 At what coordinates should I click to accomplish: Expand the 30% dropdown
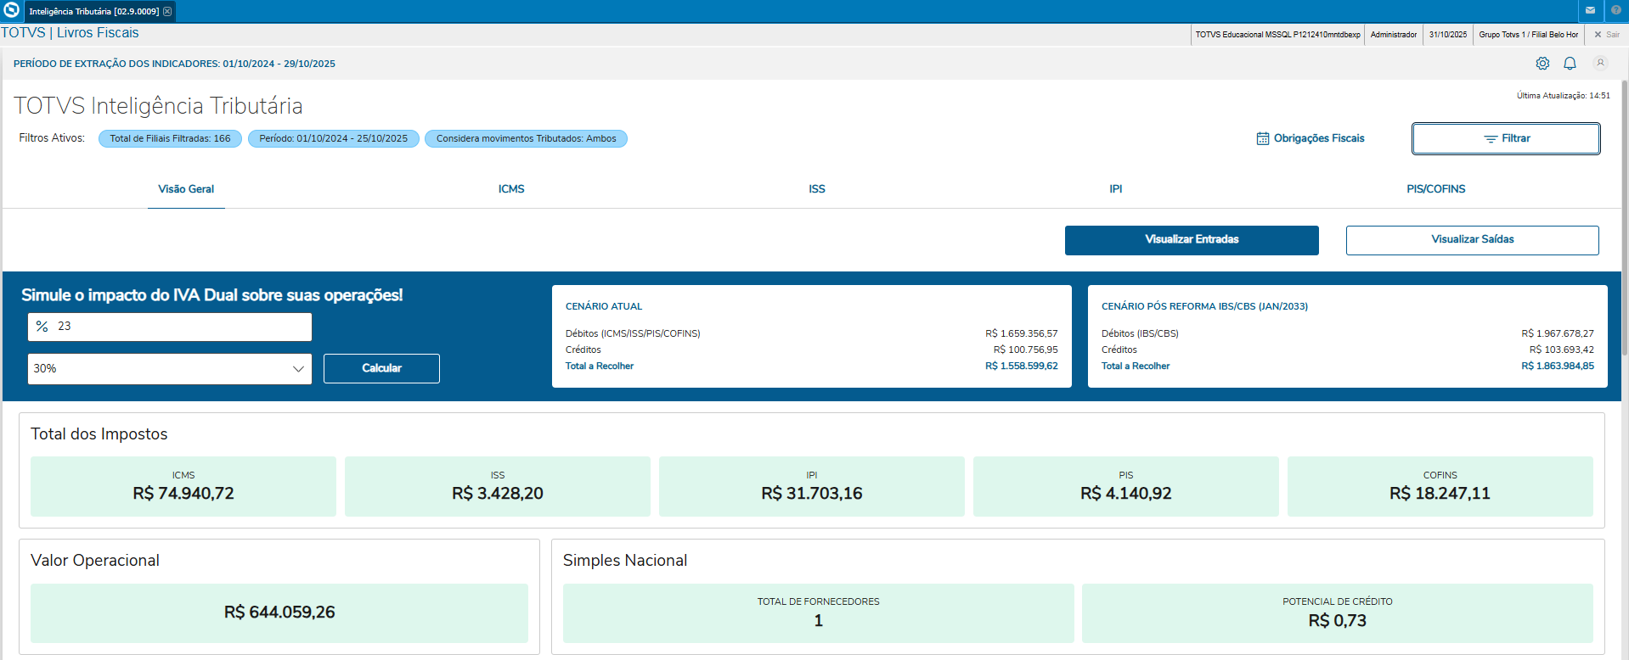(170, 369)
